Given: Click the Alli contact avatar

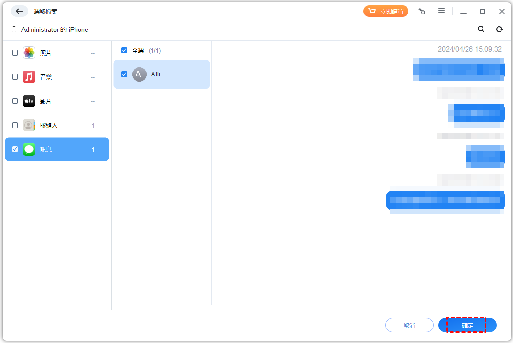Looking at the screenshot, I should tap(139, 74).
